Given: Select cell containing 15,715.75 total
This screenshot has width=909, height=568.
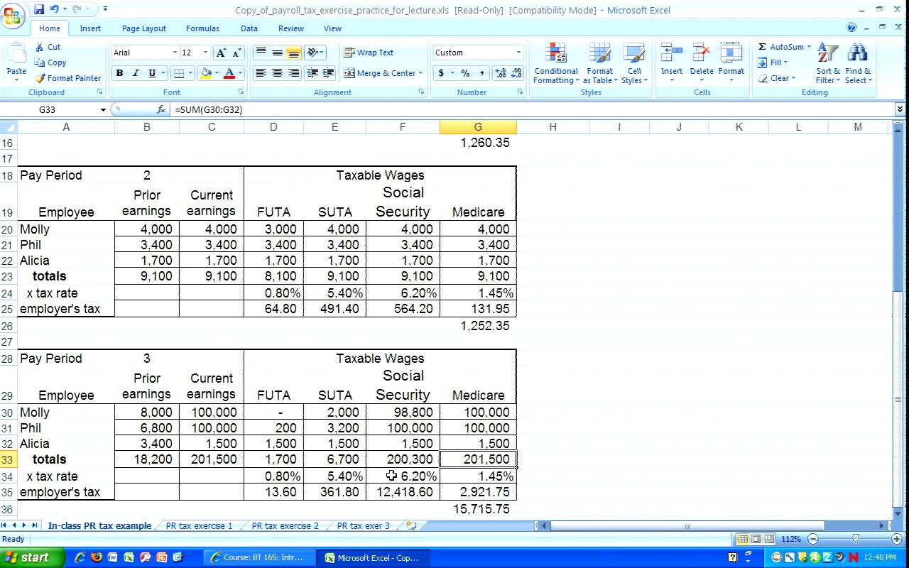Looking at the screenshot, I should coord(477,509).
